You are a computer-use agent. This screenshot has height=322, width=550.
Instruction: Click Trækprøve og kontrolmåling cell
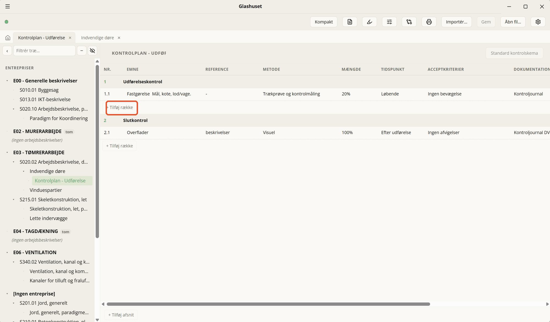(x=291, y=94)
